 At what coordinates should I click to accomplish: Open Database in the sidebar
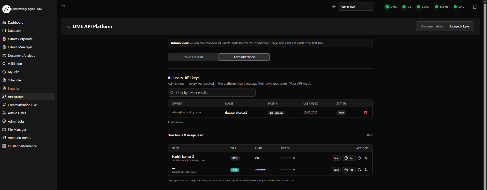(28, 31)
